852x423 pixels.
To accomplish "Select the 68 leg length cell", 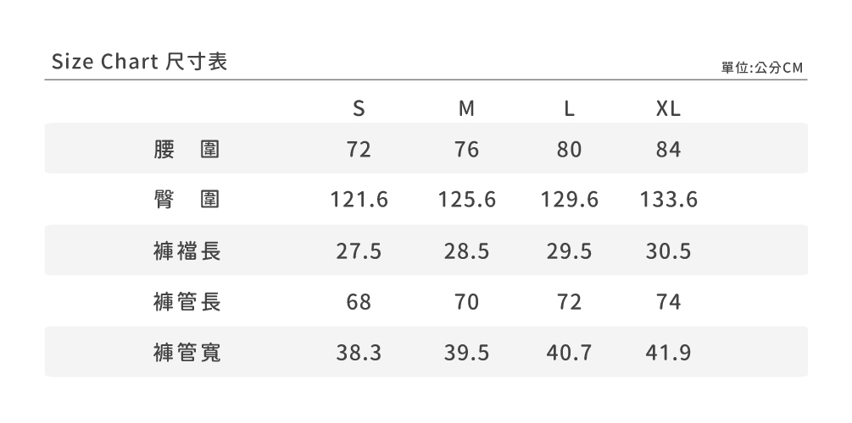I will coord(359,302).
